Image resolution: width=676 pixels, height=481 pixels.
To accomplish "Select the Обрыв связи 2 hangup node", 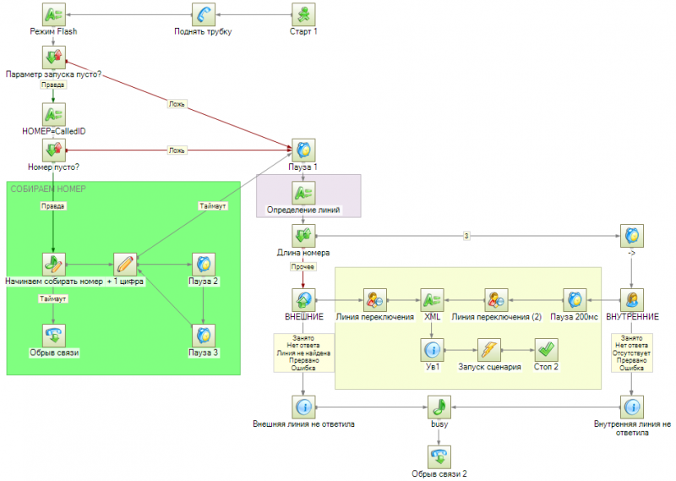I will tap(437, 457).
